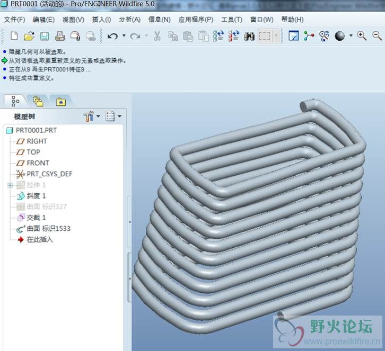Image resolution: width=385 pixels, height=351 pixels.
Task: Open the Find tool with binoculars icon
Action: (249, 37)
